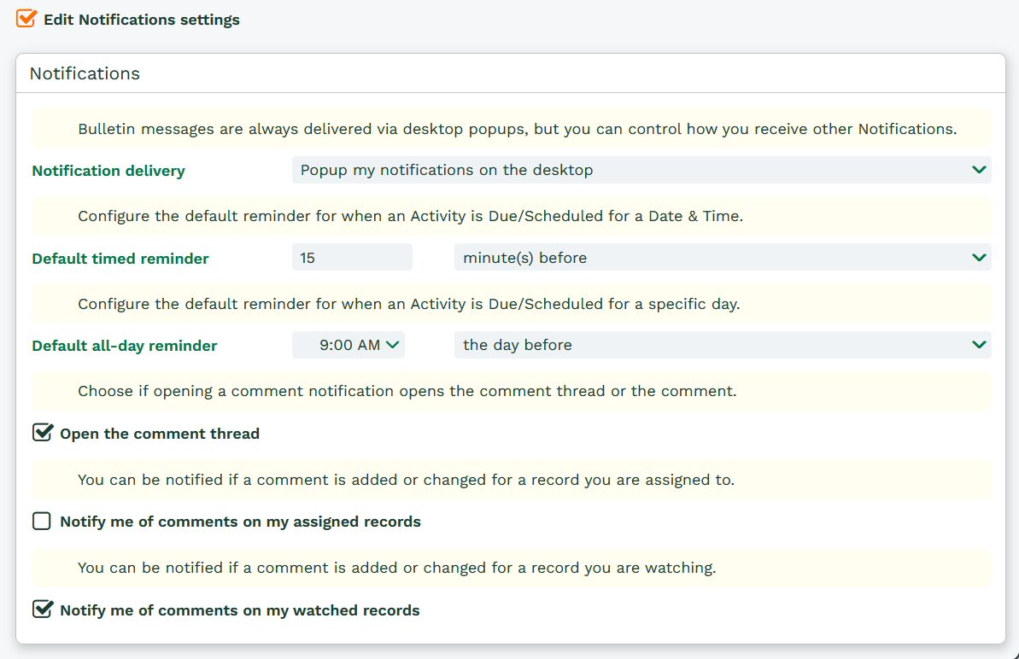Image resolution: width=1019 pixels, height=659 pixels.
Task: Click the chevron beside minute(s) before
Action: tap(979, 257)
